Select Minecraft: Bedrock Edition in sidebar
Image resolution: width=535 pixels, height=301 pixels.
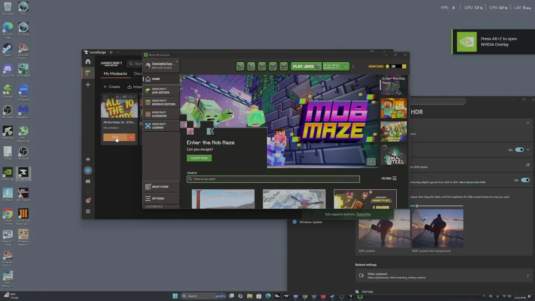tap(162, 102)
